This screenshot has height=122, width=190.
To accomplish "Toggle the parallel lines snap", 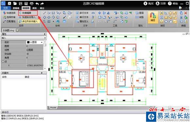I will 175,17.
